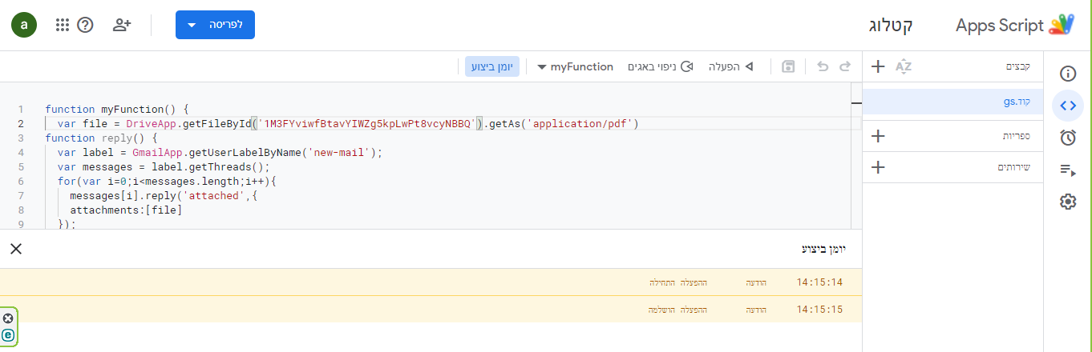Open Project Settings gear icon
The width and height of the screenshot is (1092, 352).
[x=1067, y=202]
